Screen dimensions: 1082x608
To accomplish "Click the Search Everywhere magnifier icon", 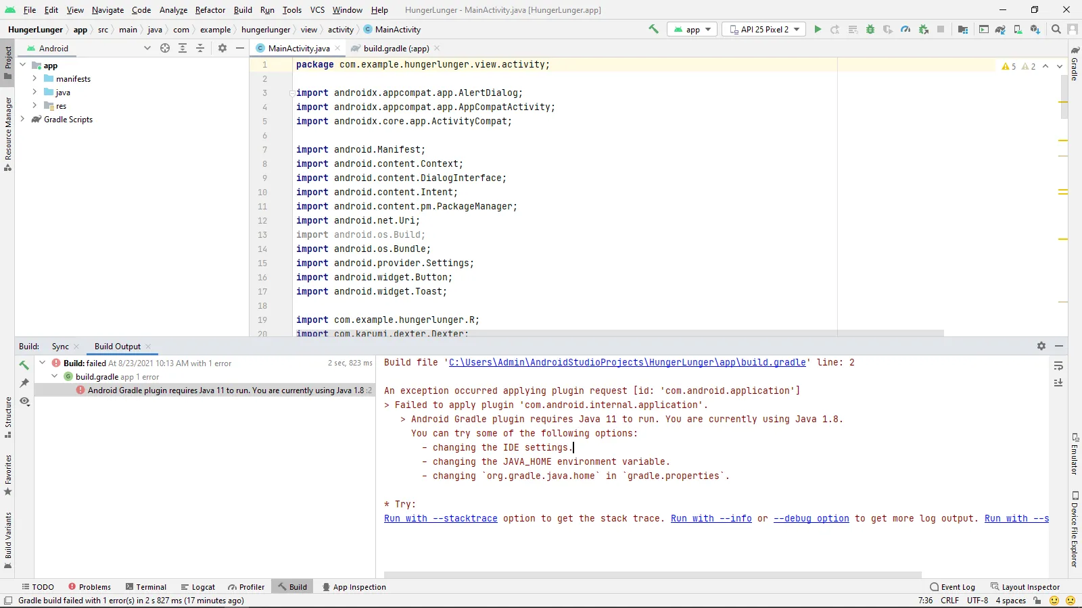I will [1056, 29].
